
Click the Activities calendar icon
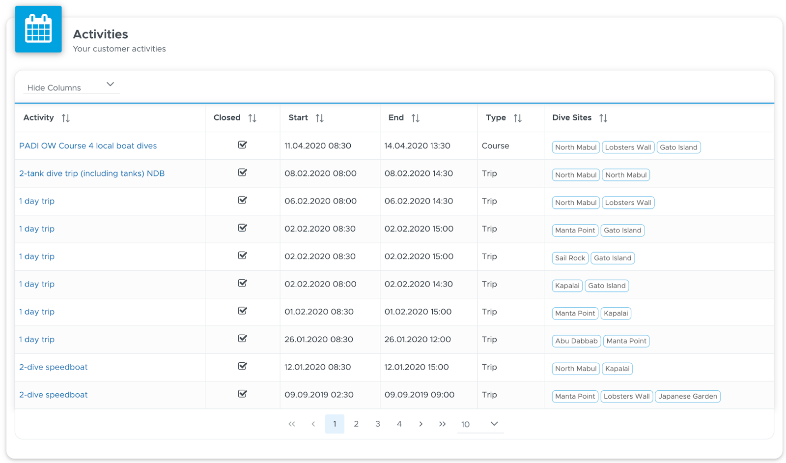tap(38, 29)
